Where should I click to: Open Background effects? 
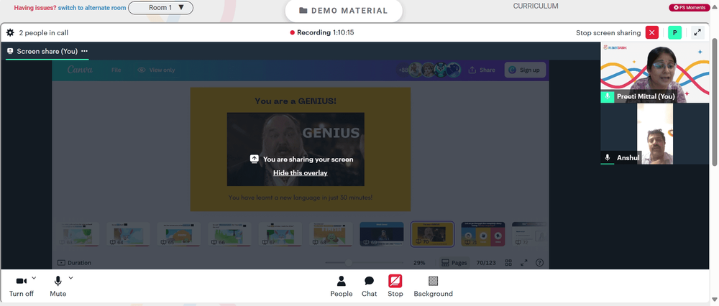tap(433, 287)
